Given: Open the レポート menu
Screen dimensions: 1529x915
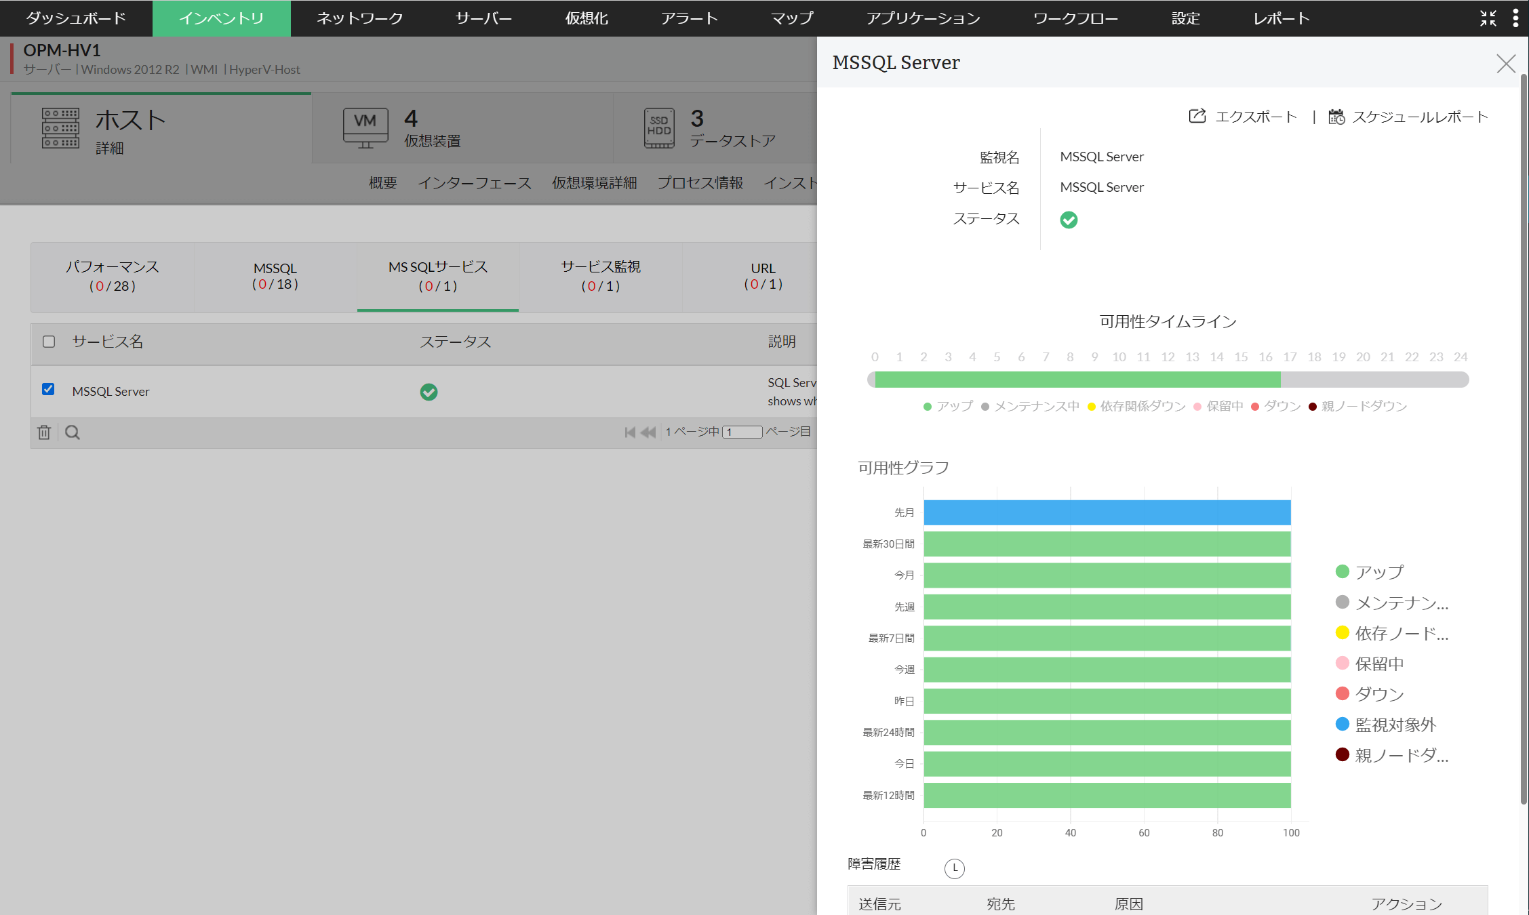Looking at the screenshot, I should point(1280,18).
